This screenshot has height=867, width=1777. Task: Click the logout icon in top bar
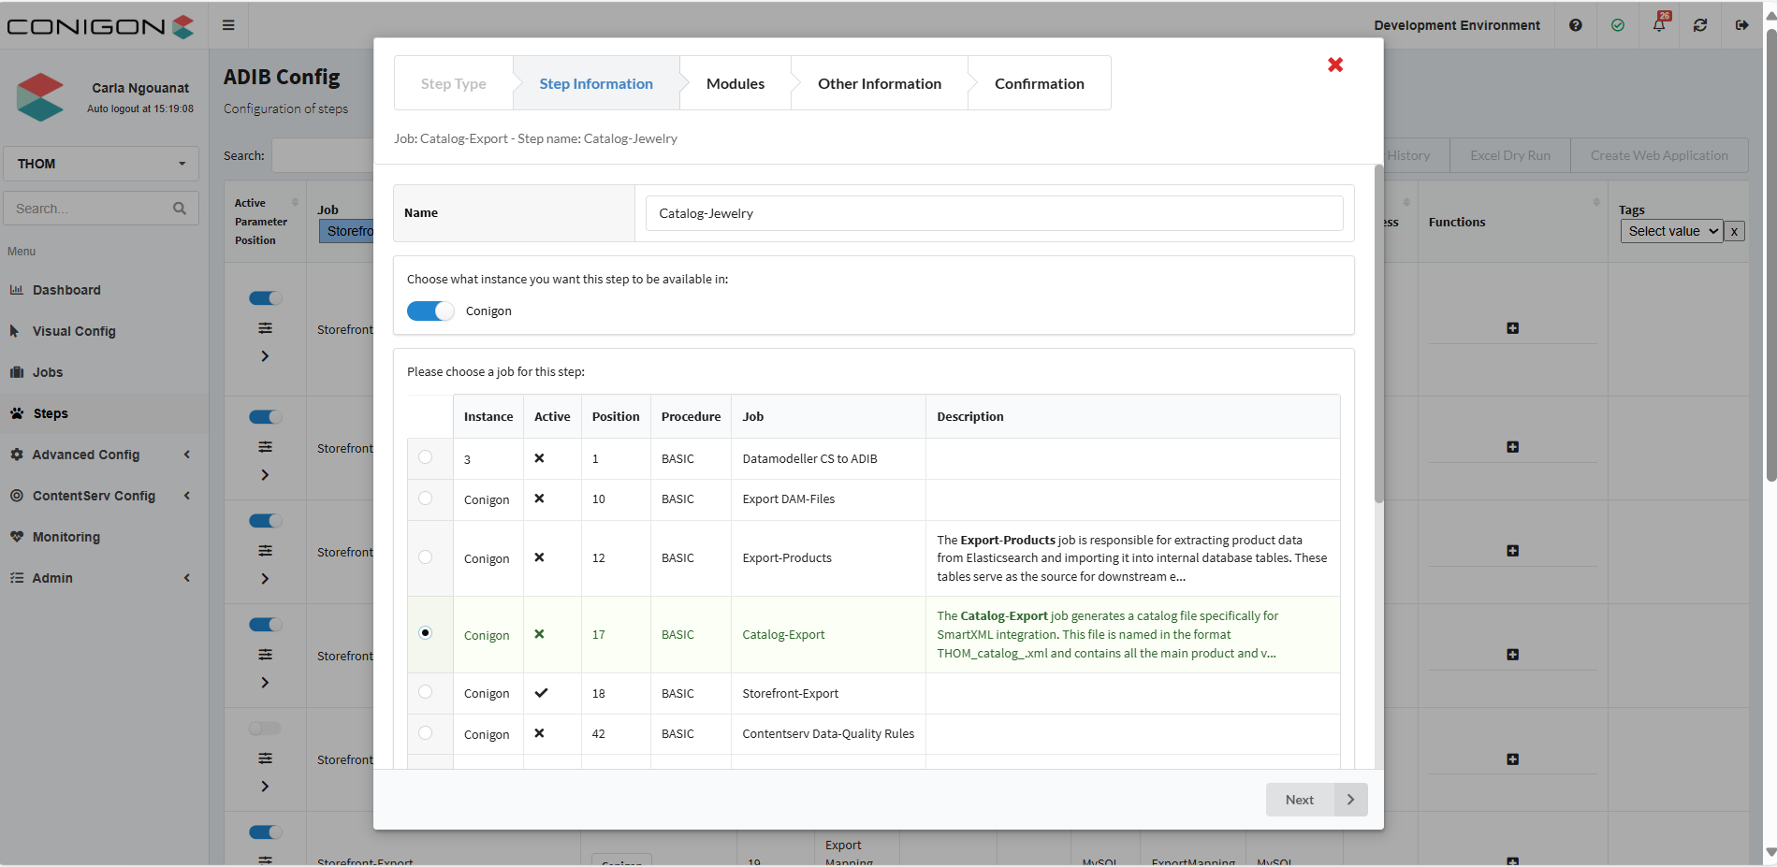pos(1741,25)
